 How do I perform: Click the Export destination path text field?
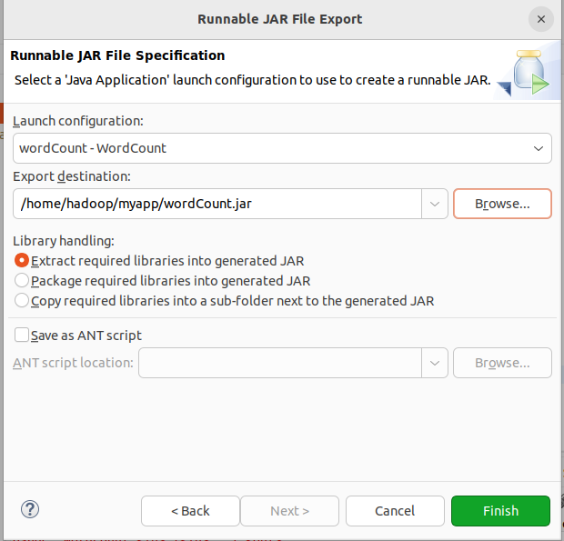click(x=218, y=204)
